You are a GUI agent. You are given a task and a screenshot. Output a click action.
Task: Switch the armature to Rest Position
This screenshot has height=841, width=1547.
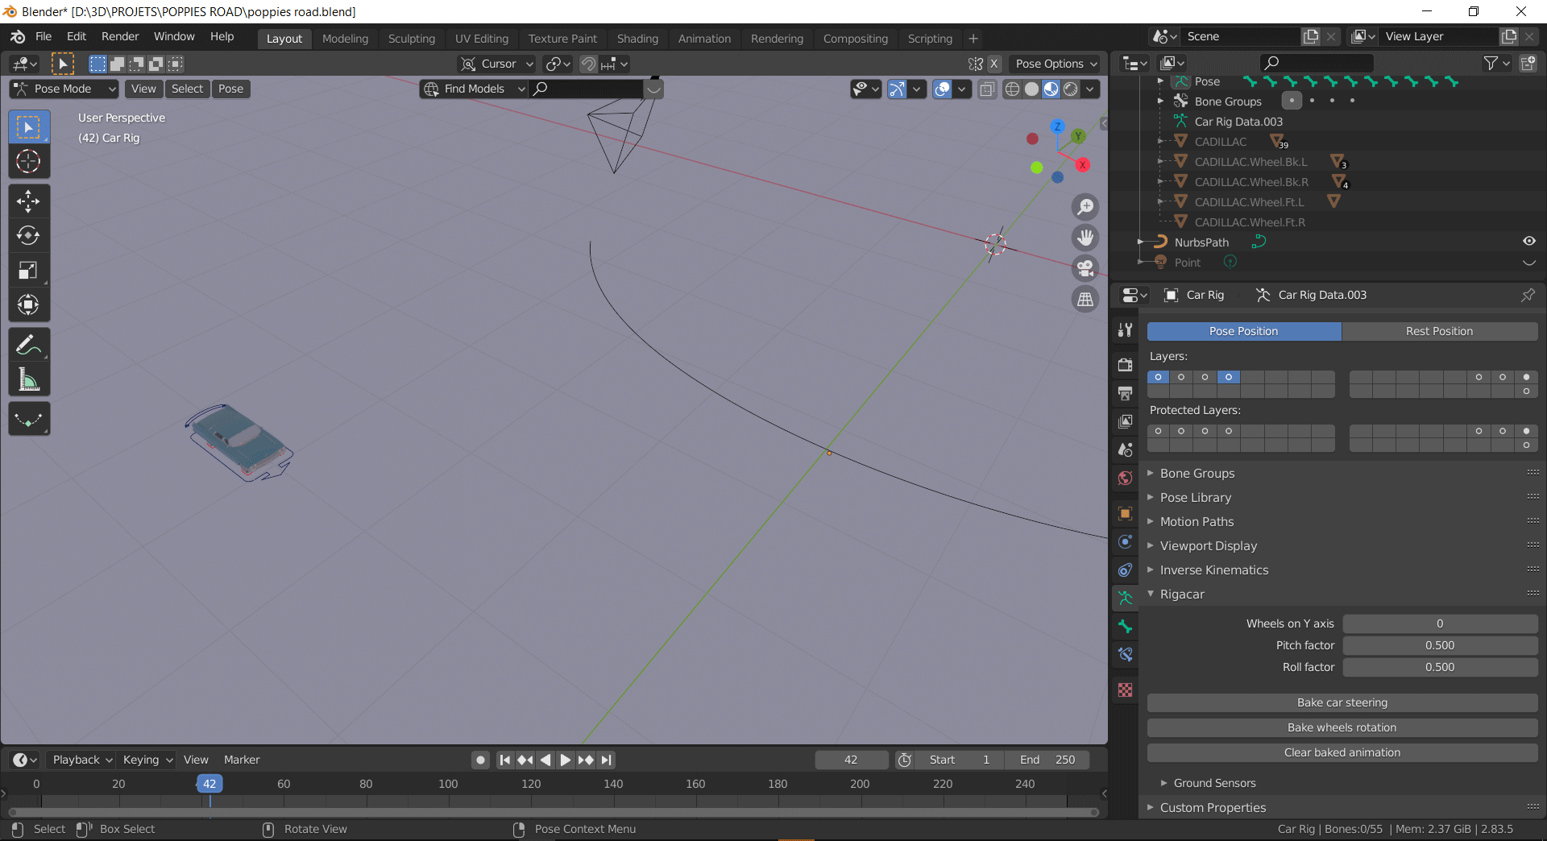pos(1440,331)
